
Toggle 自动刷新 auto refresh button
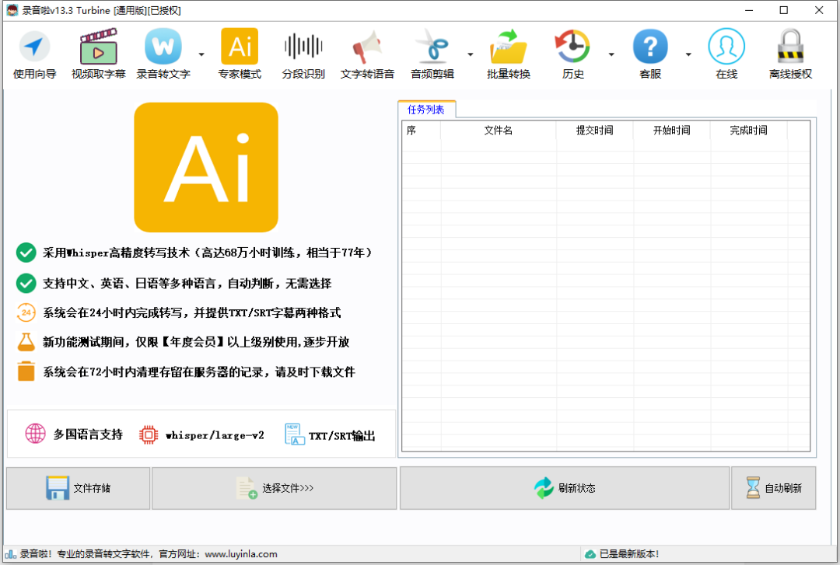pyautogui.click(x=774, y=488)
